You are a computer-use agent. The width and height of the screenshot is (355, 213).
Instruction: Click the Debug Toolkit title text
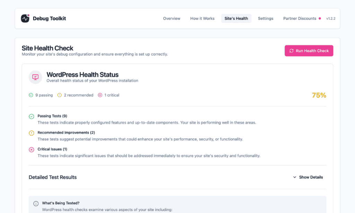click(x=49, y=19)
